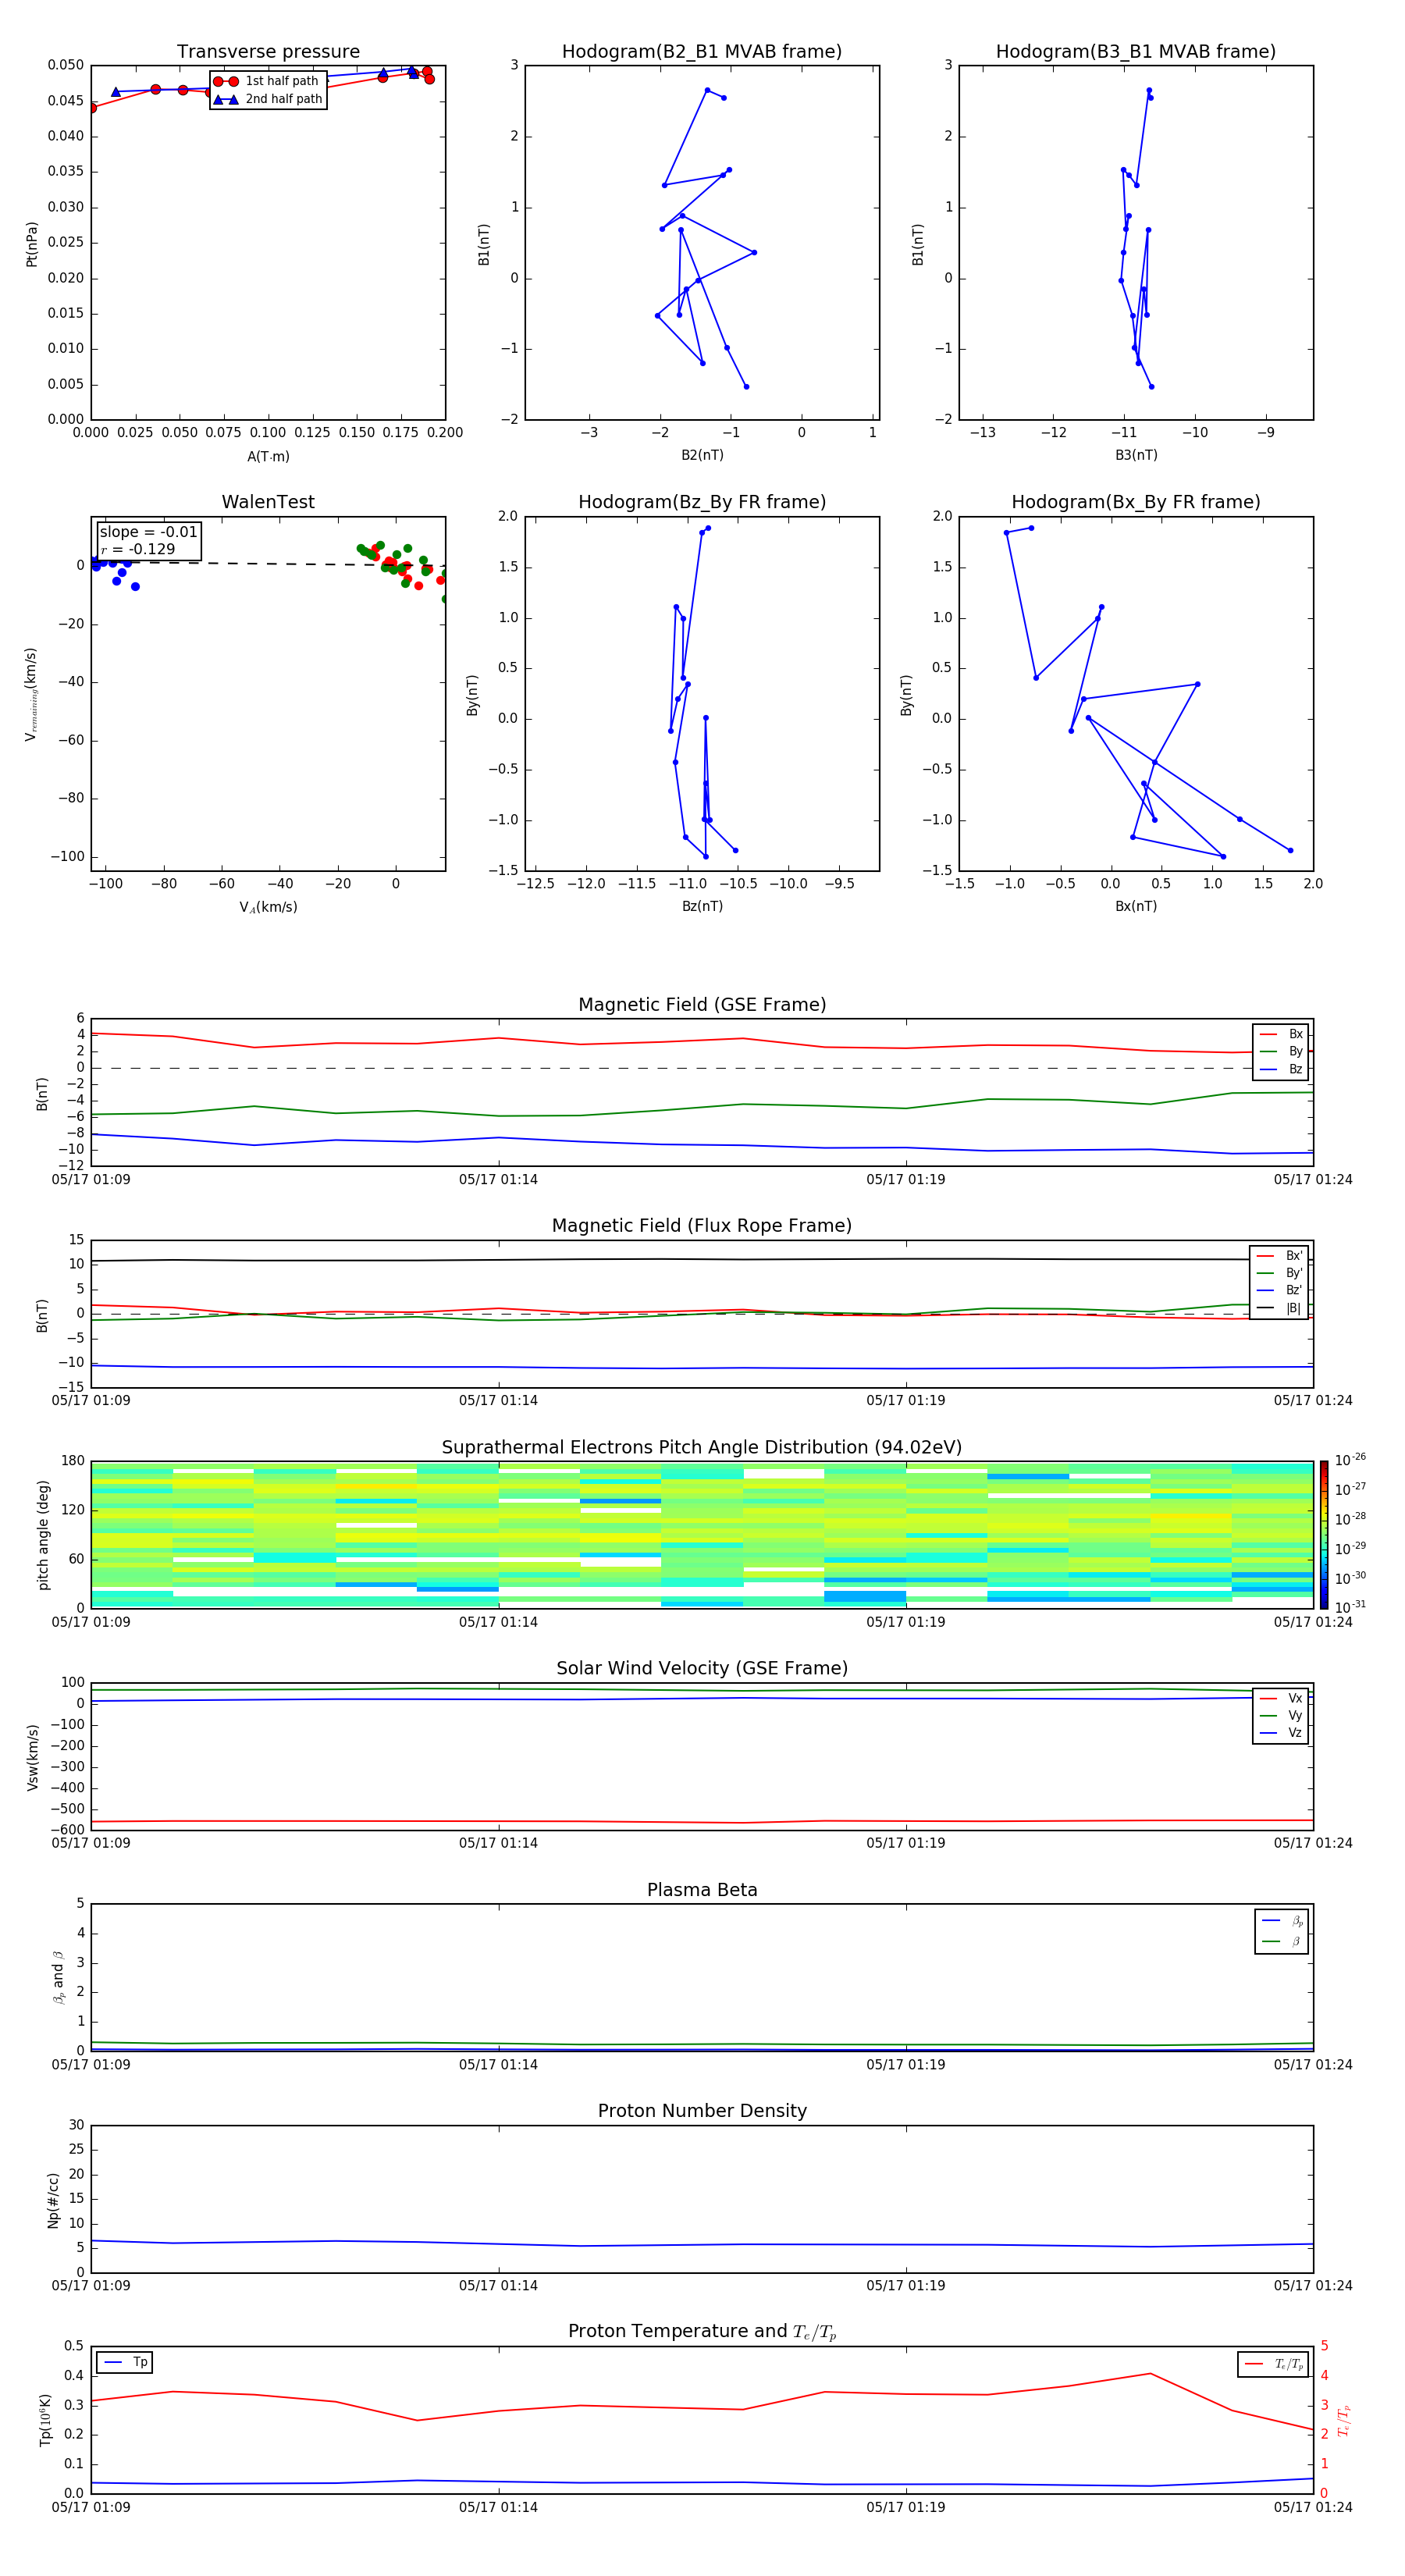Click the 'Hodogram(Bz_By FR frame)' title
This screenshot has width=1405, height=2576.
(x=702, y=502)
